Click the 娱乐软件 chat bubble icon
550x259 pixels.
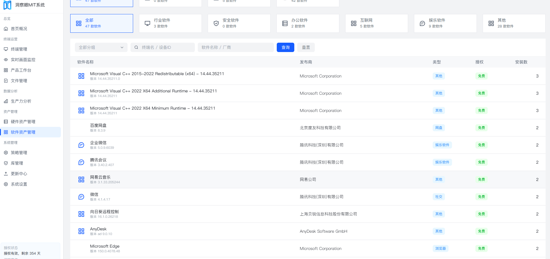(x=422, y=23)
